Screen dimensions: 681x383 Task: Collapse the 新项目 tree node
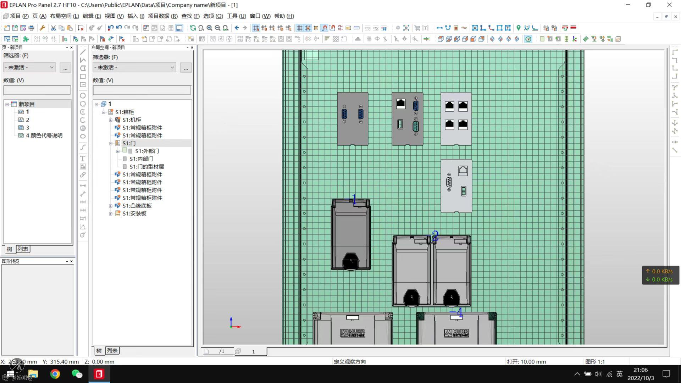[x=7, y=104]
